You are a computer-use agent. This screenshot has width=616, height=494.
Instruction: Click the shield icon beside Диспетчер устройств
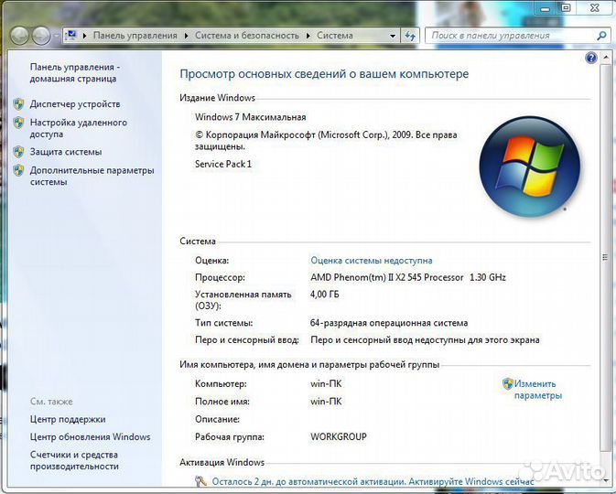[18, 104]
